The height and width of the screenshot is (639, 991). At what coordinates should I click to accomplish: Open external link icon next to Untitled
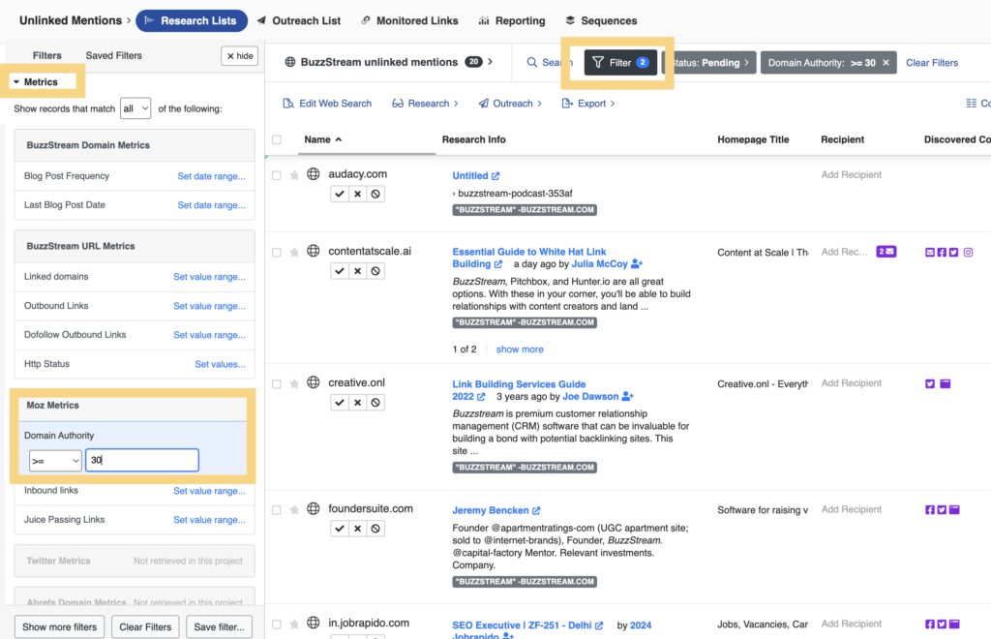[x=495, y=176]
